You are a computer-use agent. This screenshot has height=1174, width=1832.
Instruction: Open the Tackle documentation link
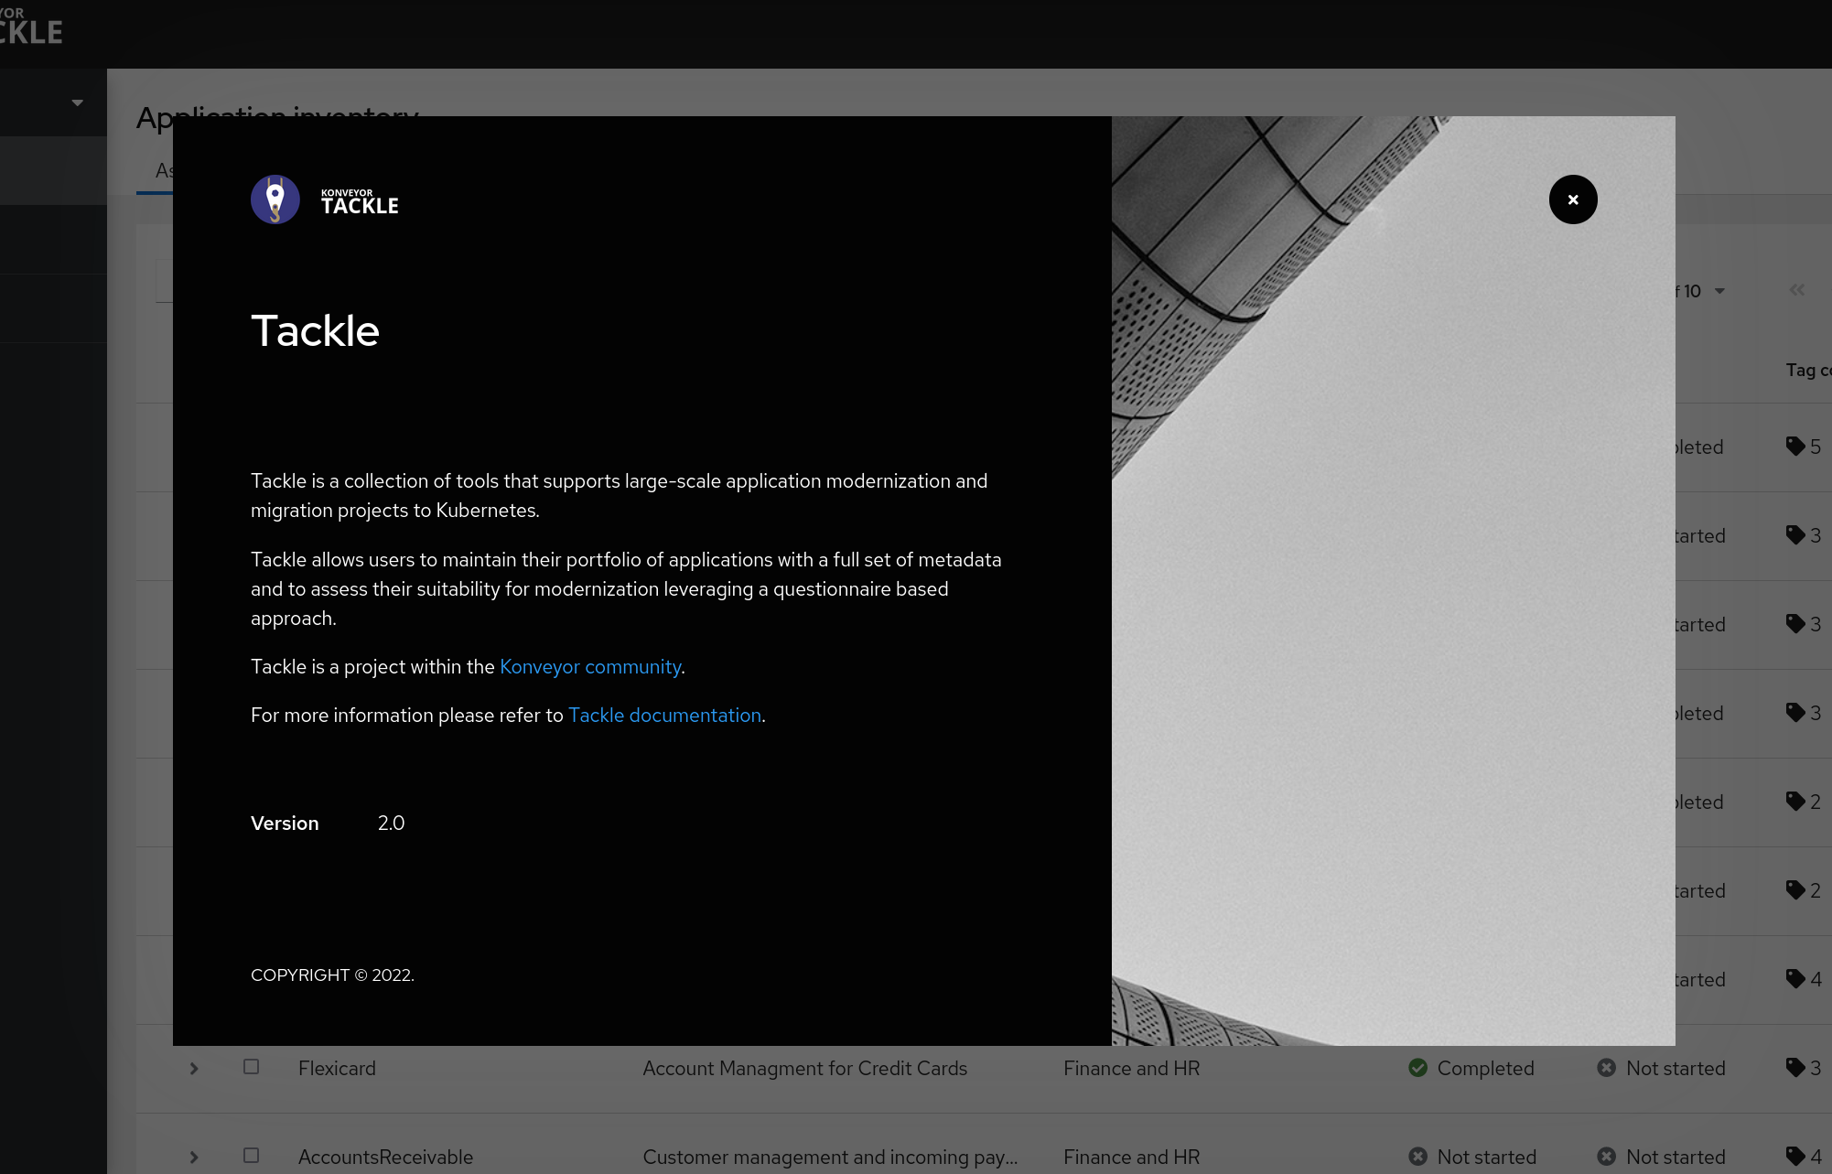664,716
